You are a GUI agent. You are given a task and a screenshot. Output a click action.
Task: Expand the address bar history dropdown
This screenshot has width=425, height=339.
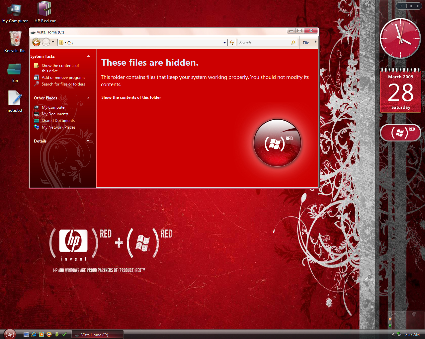click(x=224, y=43)
